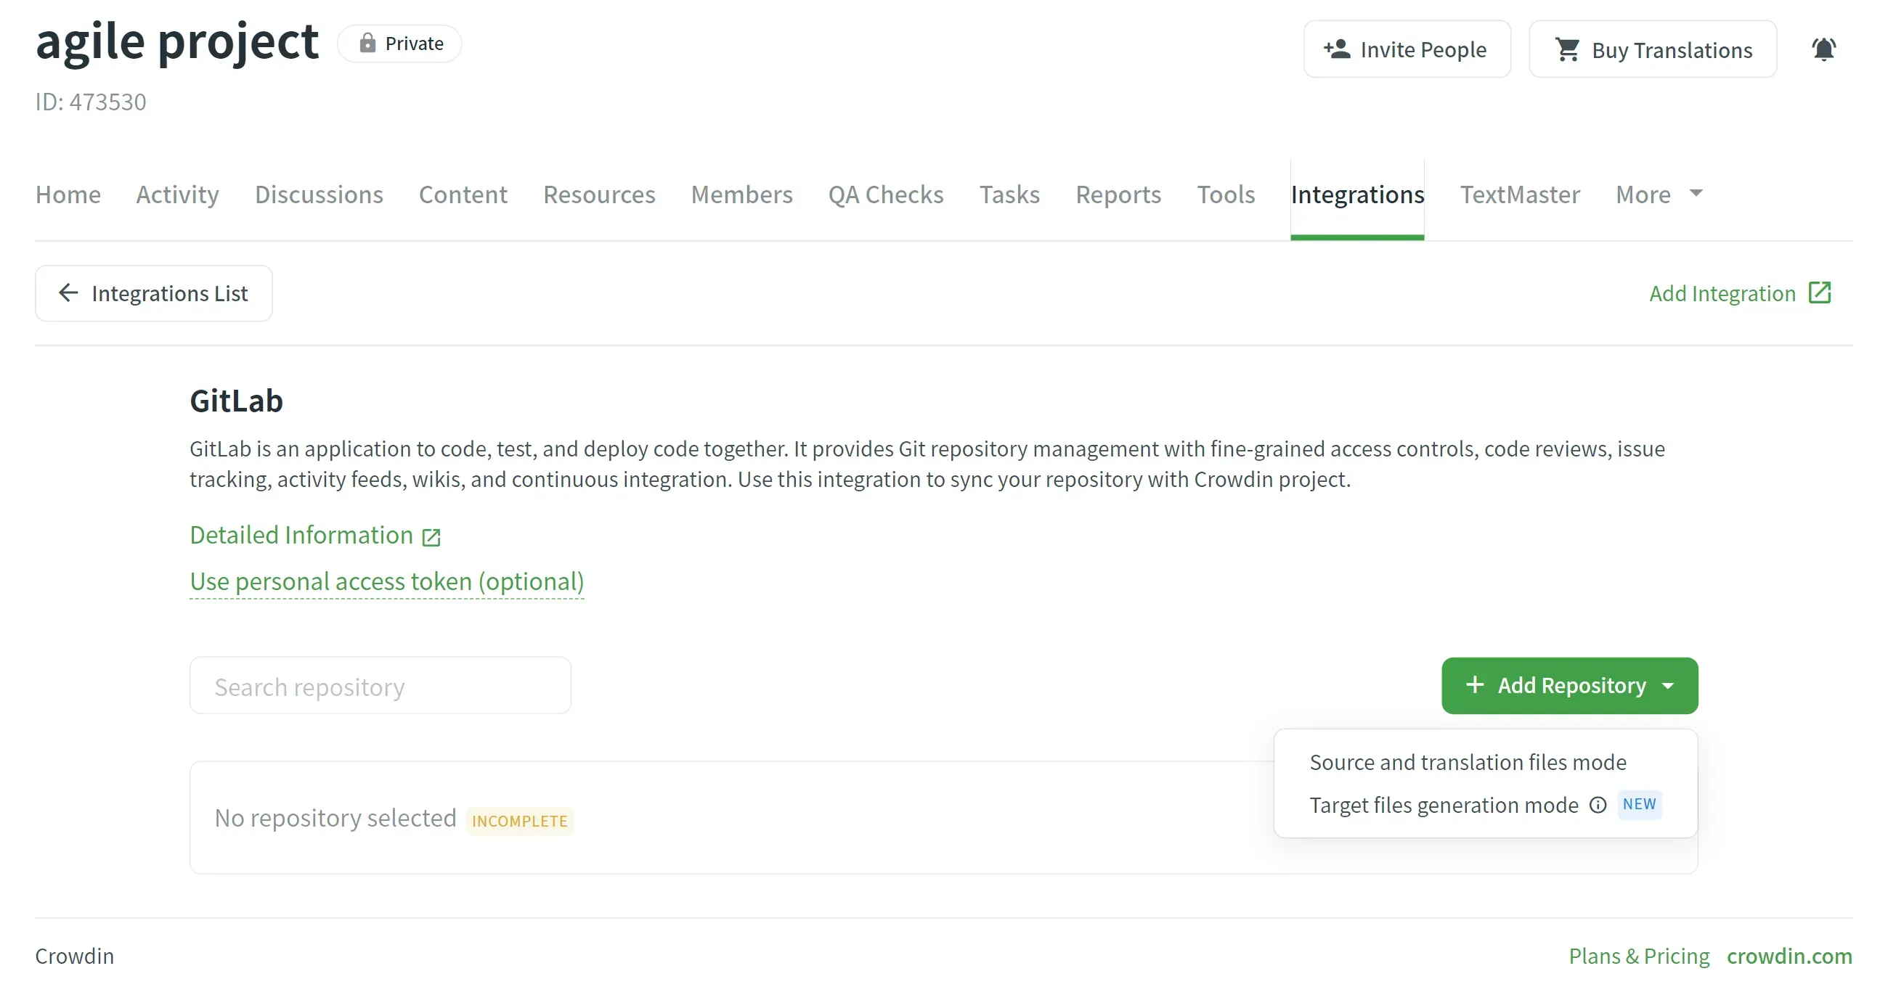Viewport: 1888px width, 995px height.
Task: Click the lock icon in the Private badge
Action: tap(369, 43)
